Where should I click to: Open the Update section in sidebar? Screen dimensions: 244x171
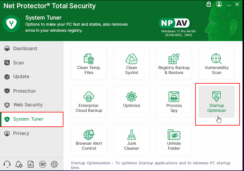click(21, 77)
